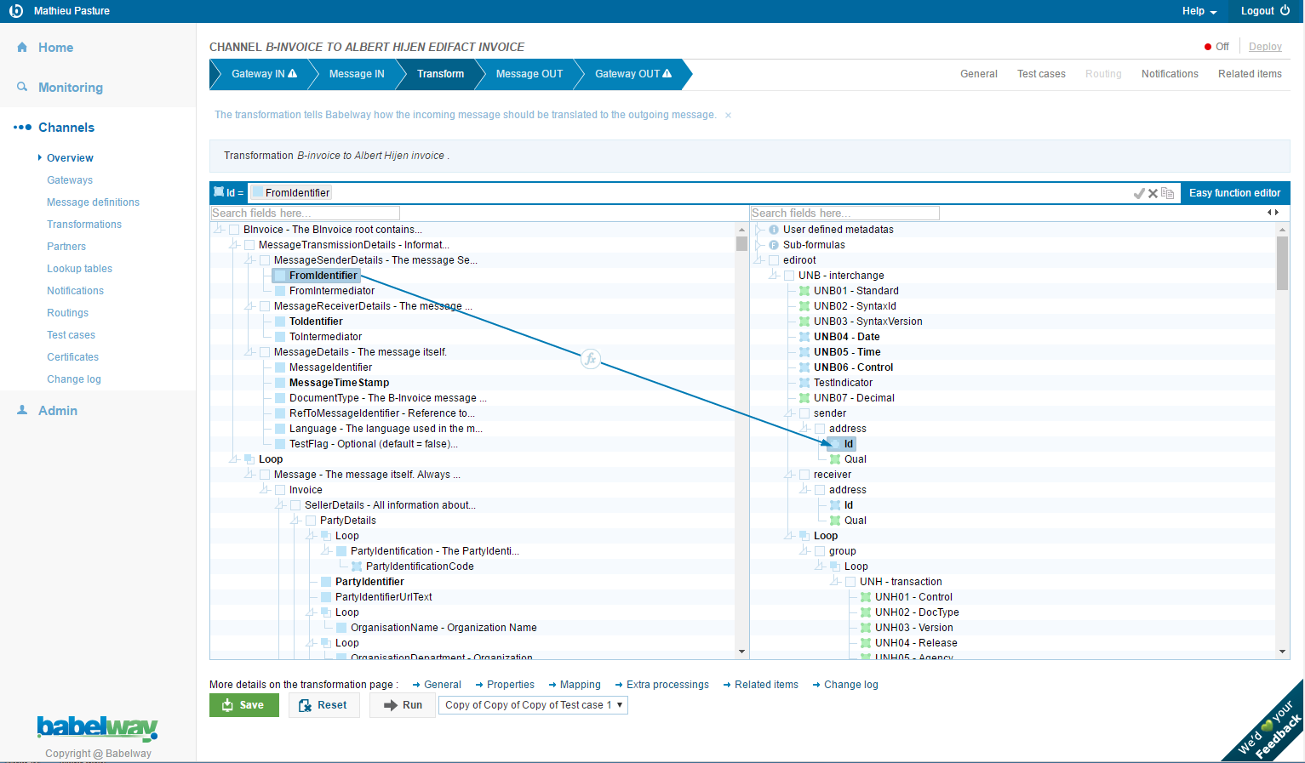This screenshot has height=763, width=1305.
Task: Tick the MessageTransmissionDetails checkbox
Action: coord(249,245)
